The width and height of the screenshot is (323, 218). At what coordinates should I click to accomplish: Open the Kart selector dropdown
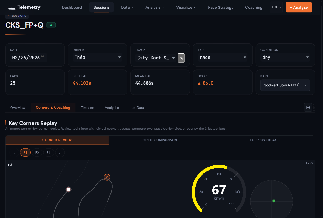pos(285,85)
